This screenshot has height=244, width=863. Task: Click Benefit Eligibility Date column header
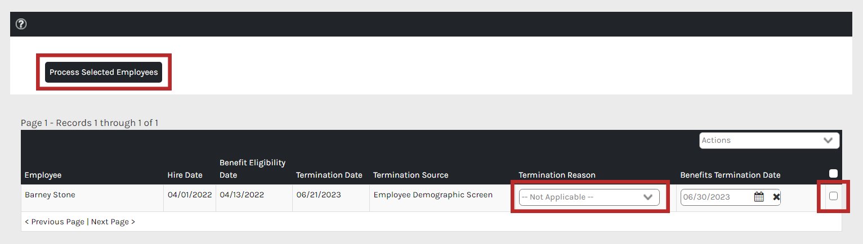point(252,169)
